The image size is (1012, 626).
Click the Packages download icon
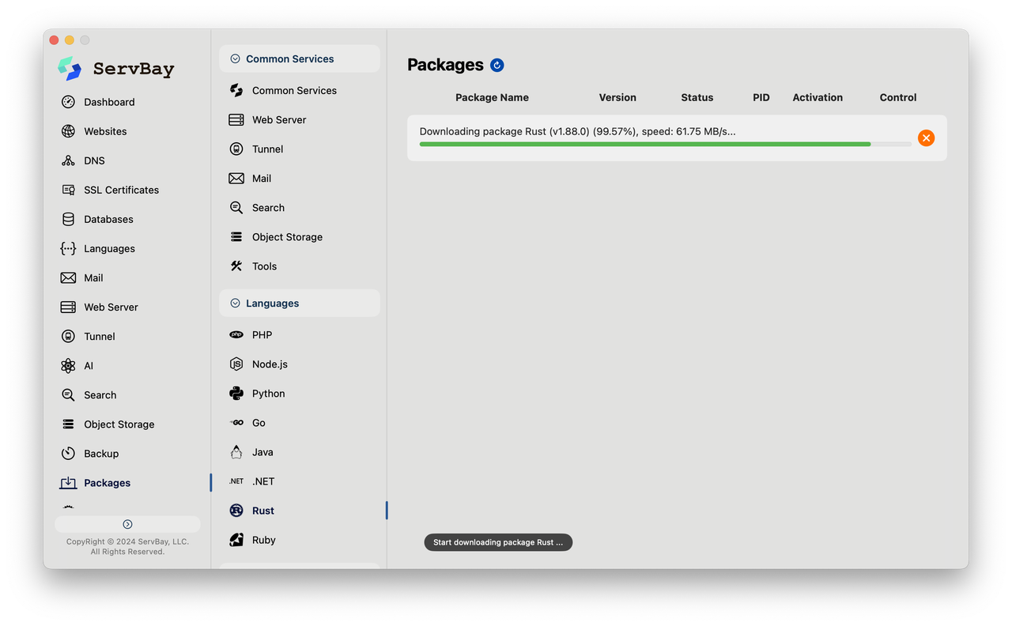pos(68,482)
